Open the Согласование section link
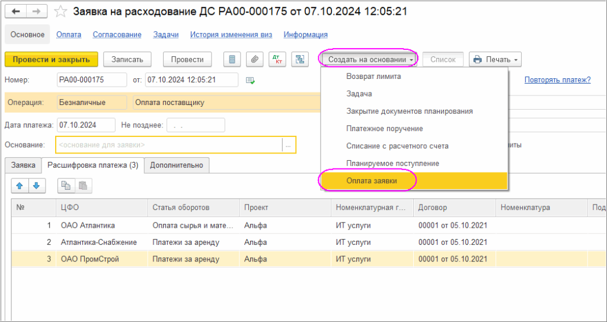The image size is (607, 322). tap(117, 35)
